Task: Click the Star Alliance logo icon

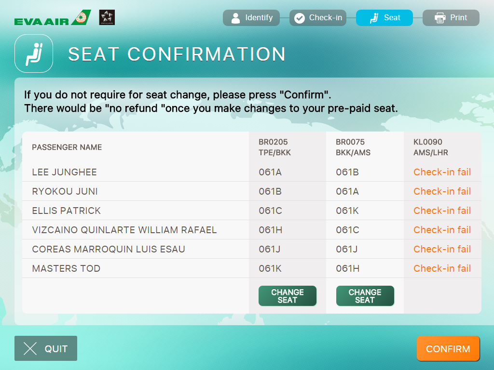Action: pyautogui.click(x=107, y=18)
